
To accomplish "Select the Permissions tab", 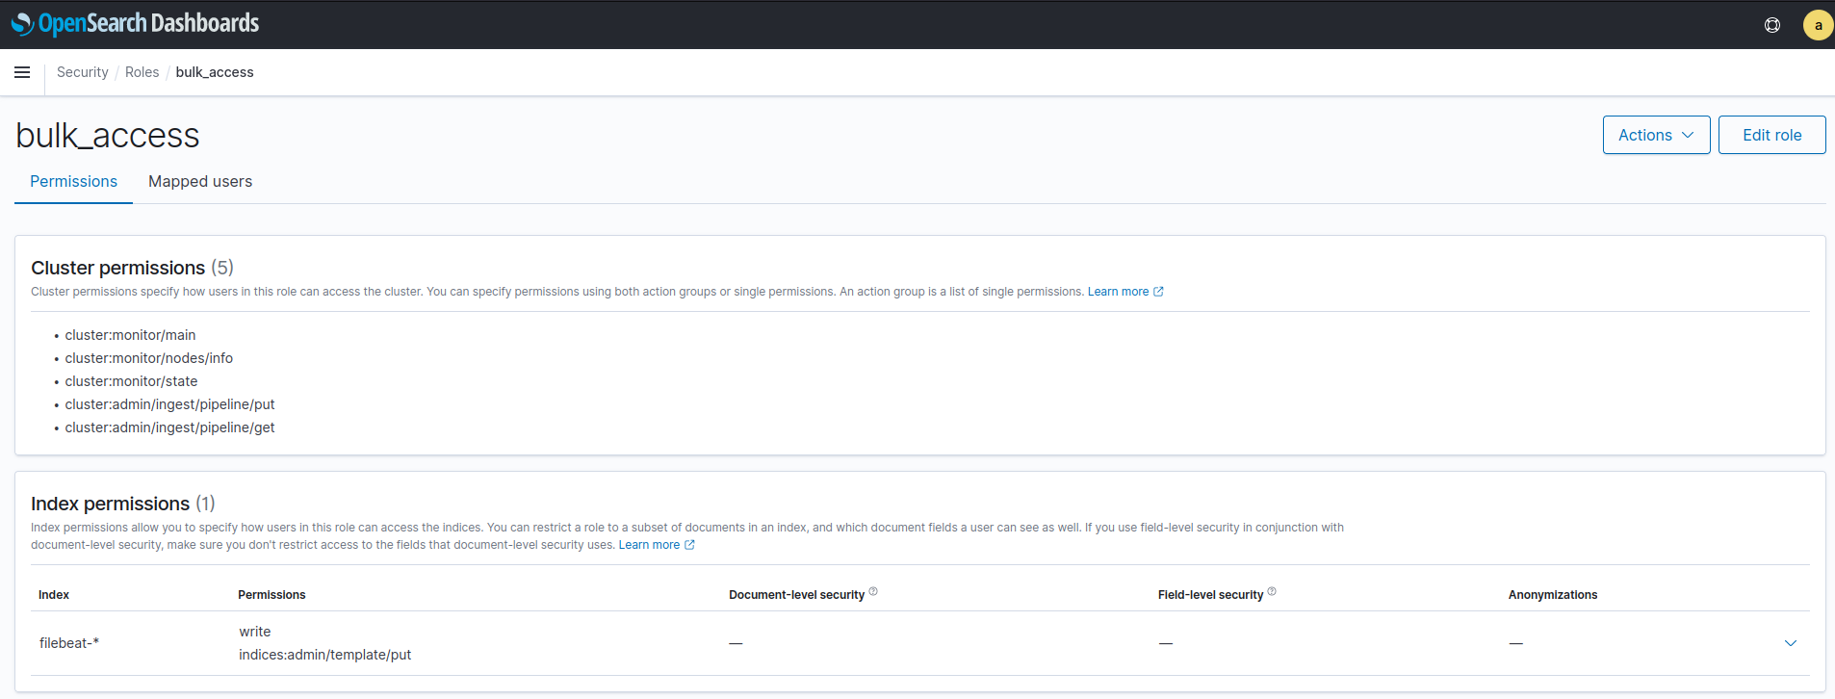I will (73, 181).
